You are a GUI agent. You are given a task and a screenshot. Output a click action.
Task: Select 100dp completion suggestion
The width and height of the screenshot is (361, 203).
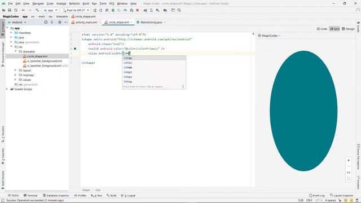(x=154, y=58)
